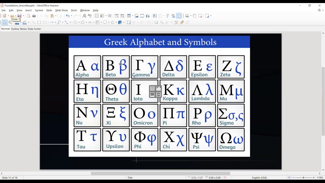The image size is (325, 183).
Task: Click the Save document icon
Action: pyautogui.click(x=19, y=16)
